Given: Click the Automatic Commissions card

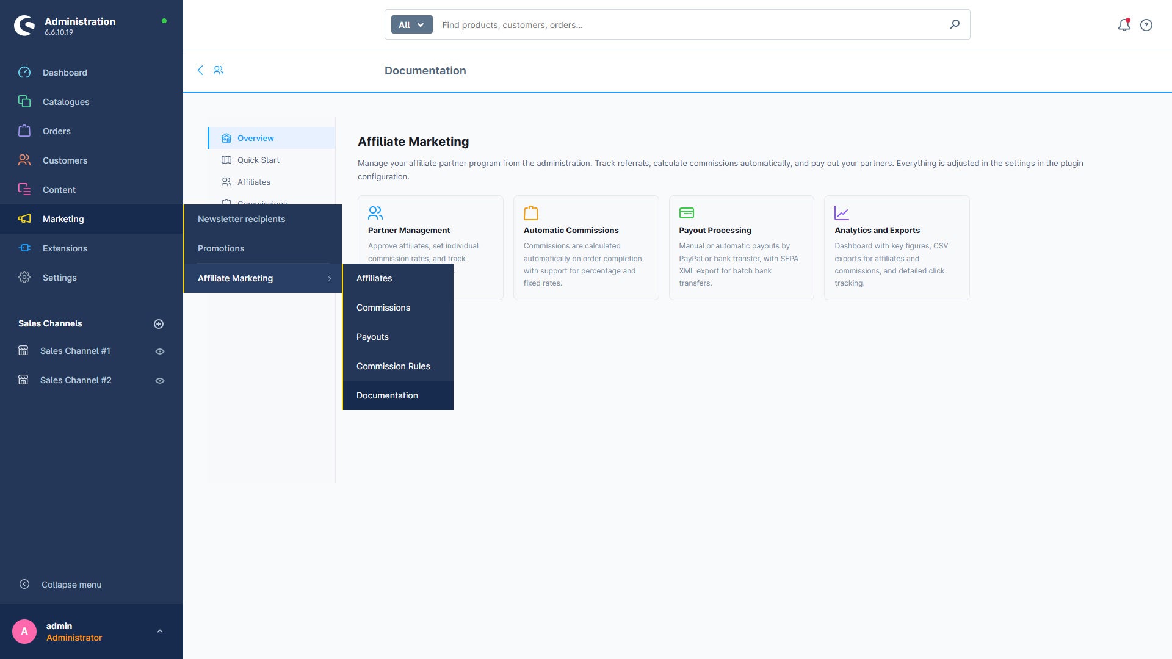Looking at the screenshot, I should 586,248.
